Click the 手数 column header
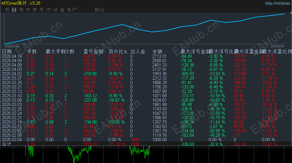 (x=32, y=51)
